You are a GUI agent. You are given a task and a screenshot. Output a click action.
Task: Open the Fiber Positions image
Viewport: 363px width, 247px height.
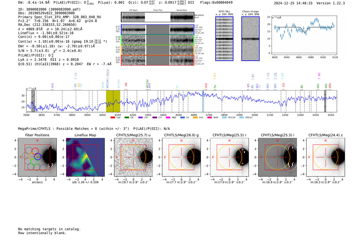[37, 157]
